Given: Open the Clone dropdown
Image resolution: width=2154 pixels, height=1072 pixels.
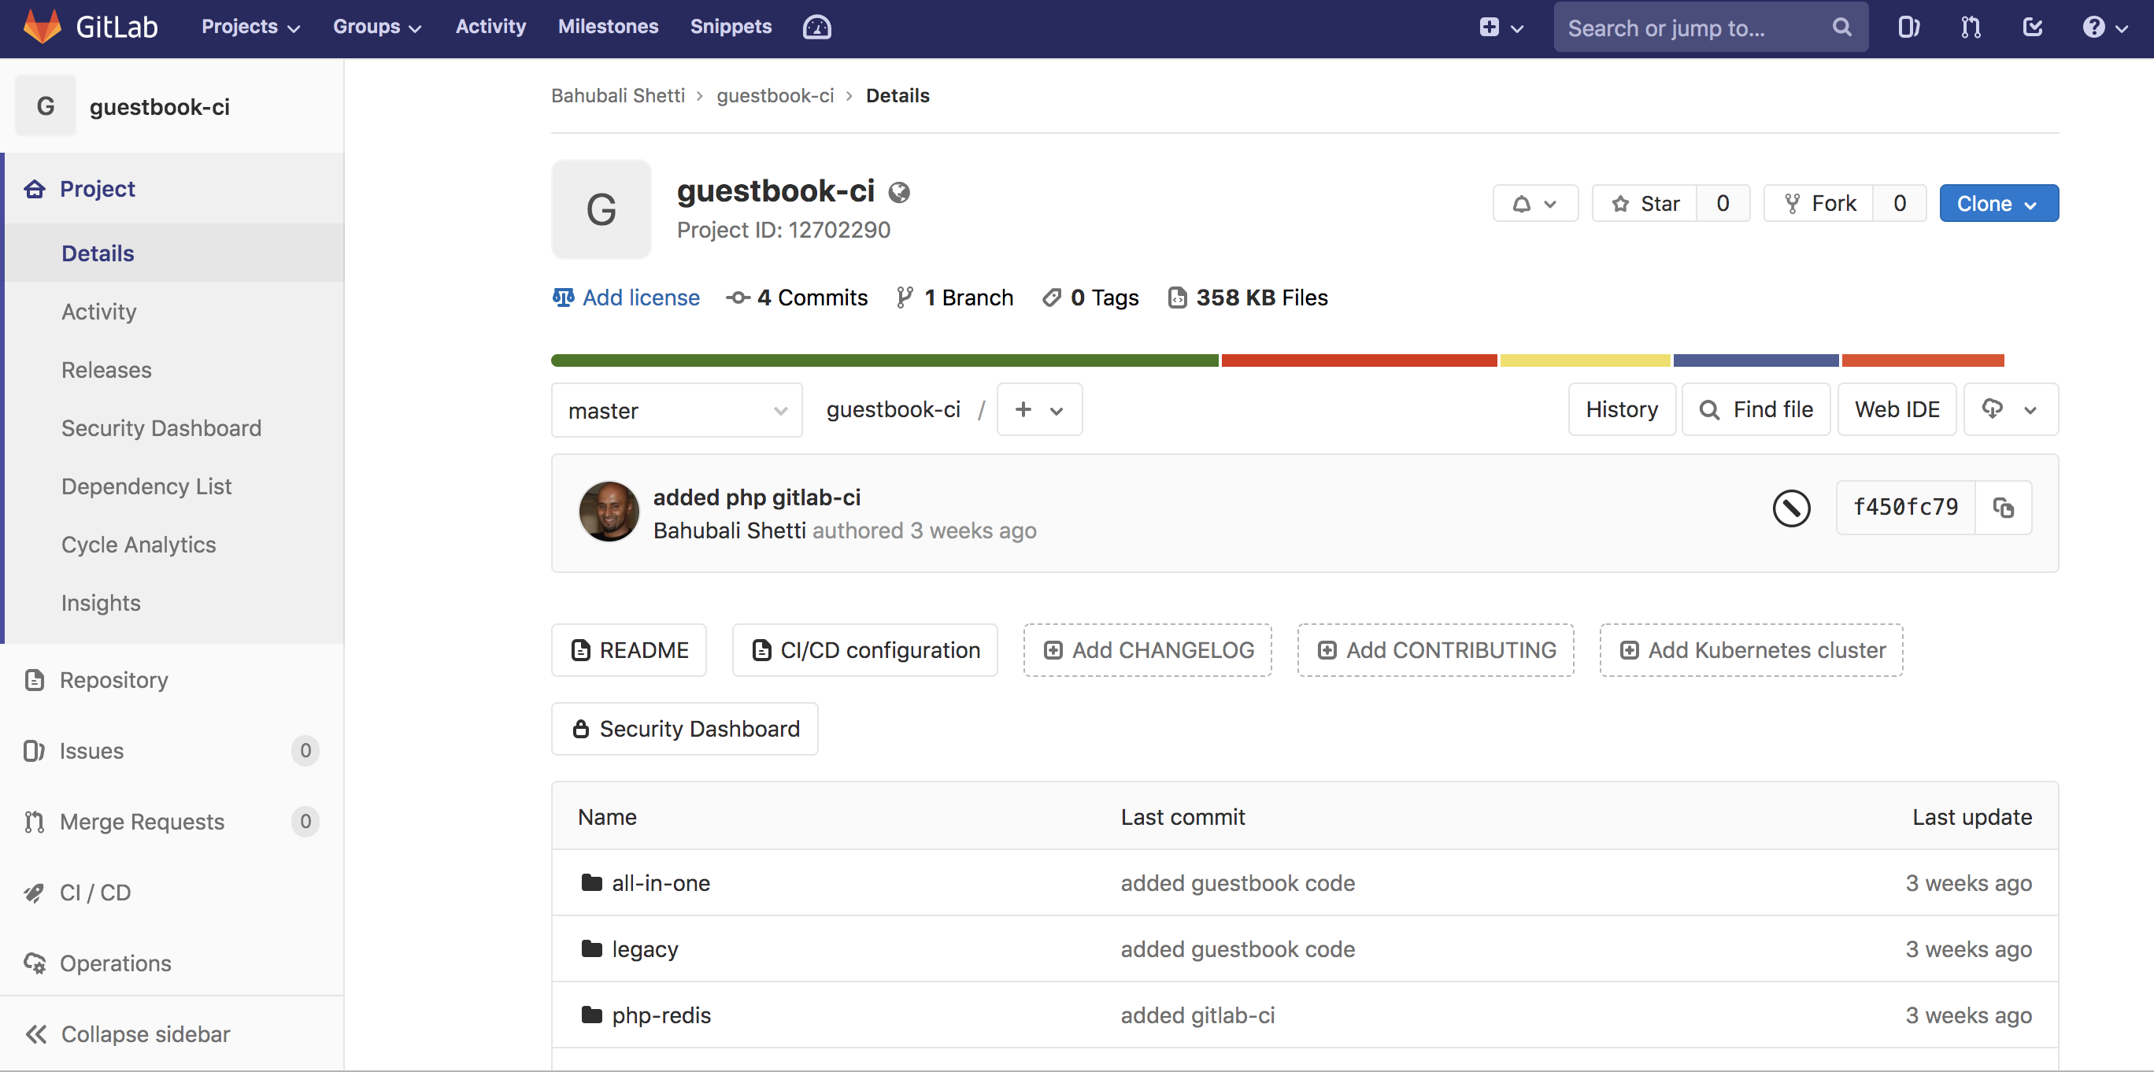Looking at the screenshot, I should coord(1998,203).
